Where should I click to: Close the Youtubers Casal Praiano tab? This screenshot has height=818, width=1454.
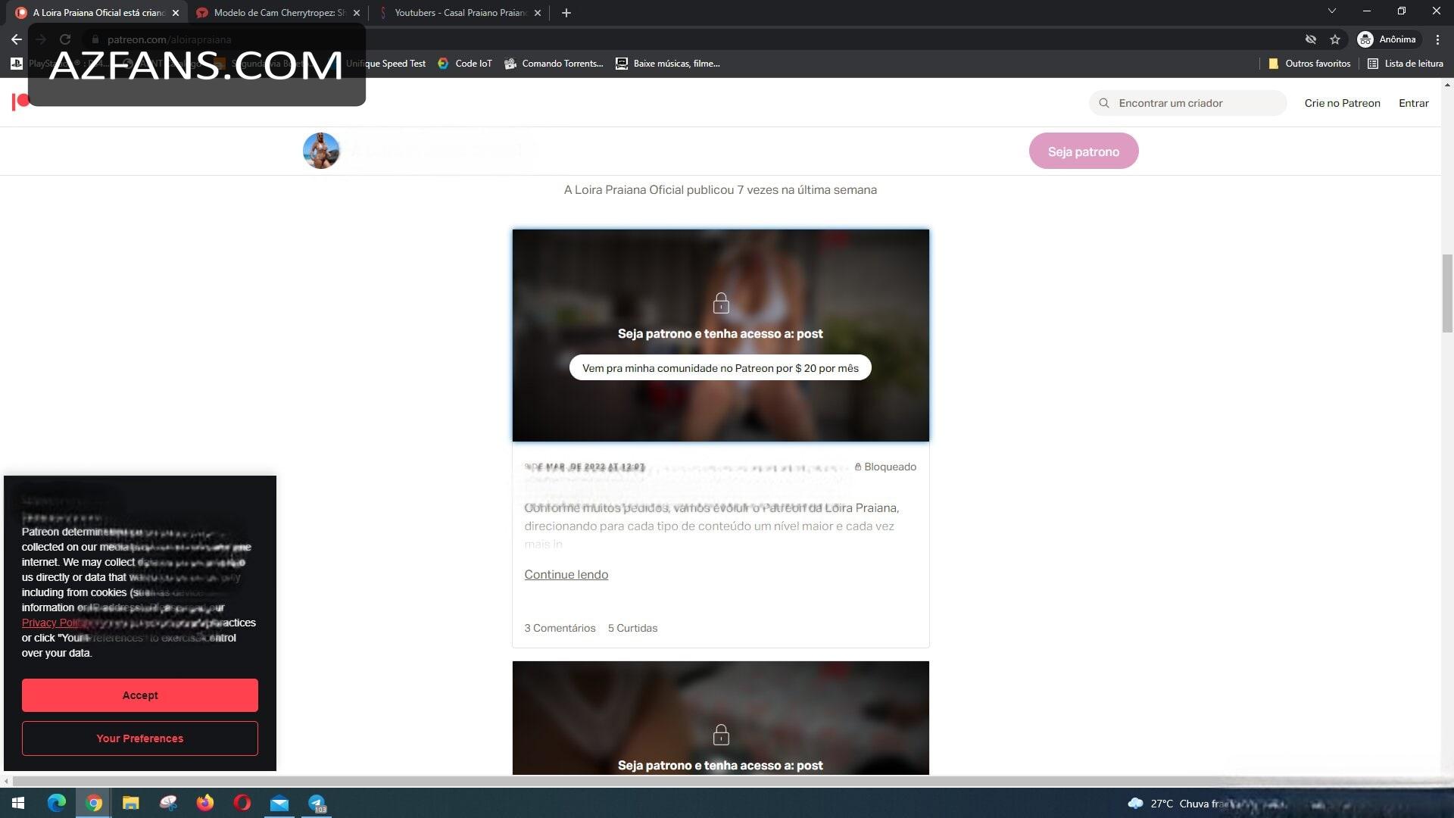point(538,13)
